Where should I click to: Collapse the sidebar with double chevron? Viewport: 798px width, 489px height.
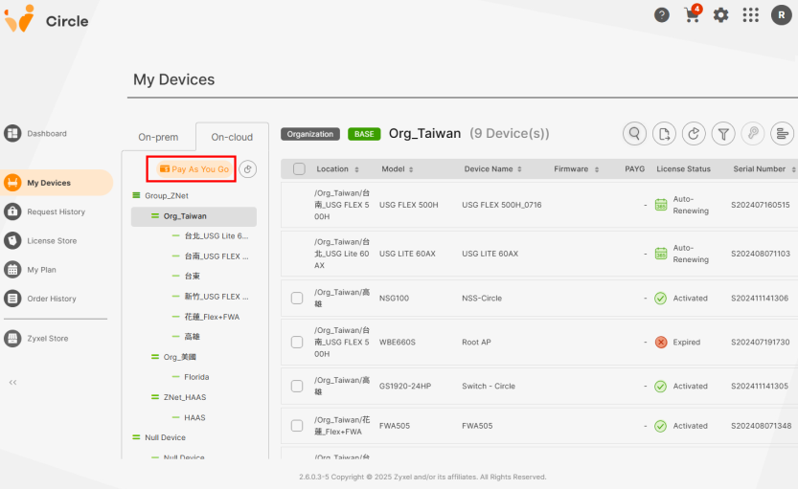(x=12, y=382)
